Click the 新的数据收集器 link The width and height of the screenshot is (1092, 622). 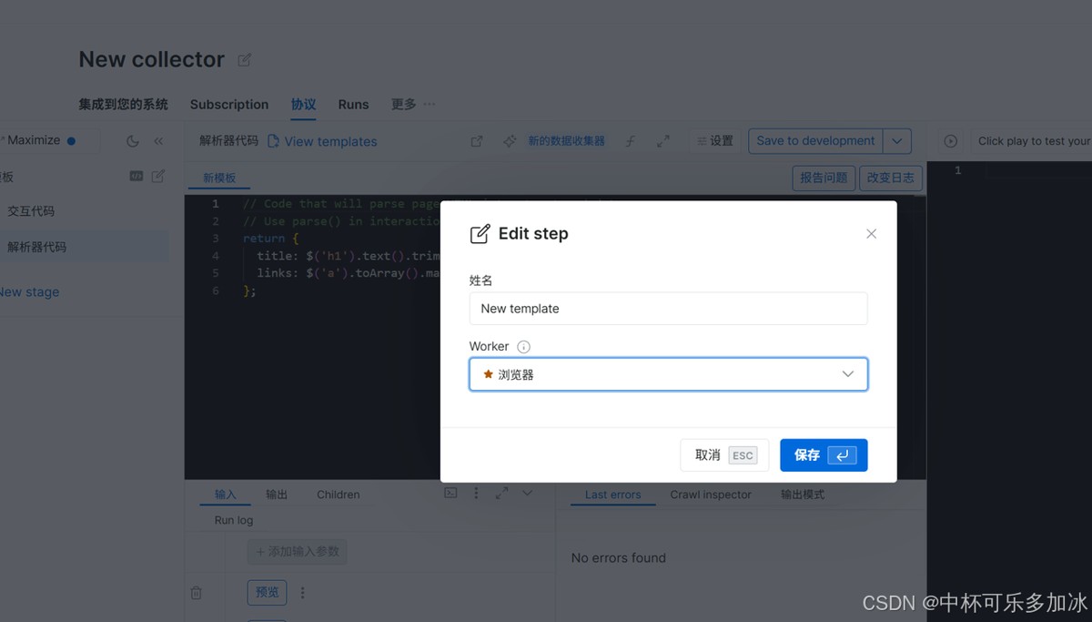(566, 141)
